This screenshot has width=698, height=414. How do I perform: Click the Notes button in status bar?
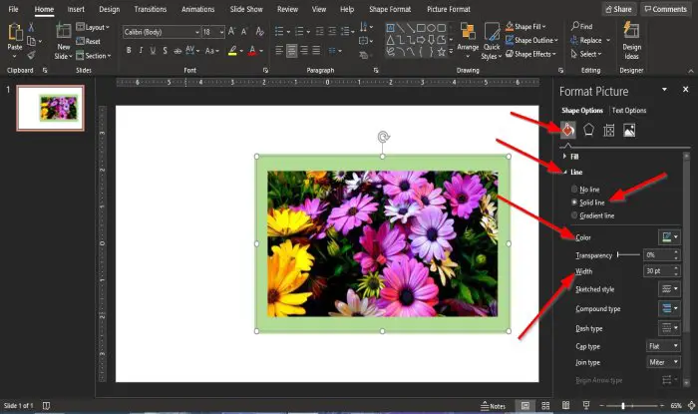click(494, 406)
